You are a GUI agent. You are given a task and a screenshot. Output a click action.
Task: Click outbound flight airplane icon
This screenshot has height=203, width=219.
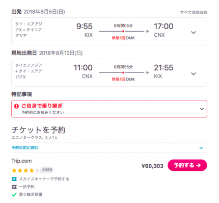point(147,31)
